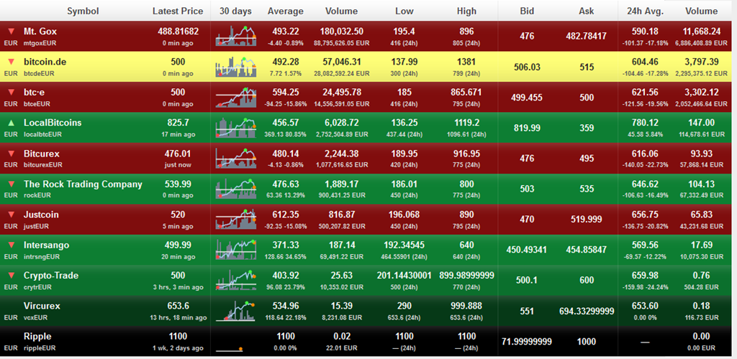Open the Justcoin 30-day sparkline chart
The height and width of the screenshot is (359, 737).
(x=236, y=219)
